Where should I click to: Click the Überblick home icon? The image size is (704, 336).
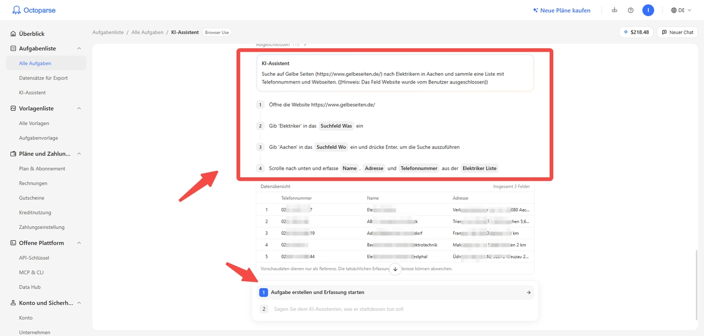pyautogui.click(x=13, y=33)
